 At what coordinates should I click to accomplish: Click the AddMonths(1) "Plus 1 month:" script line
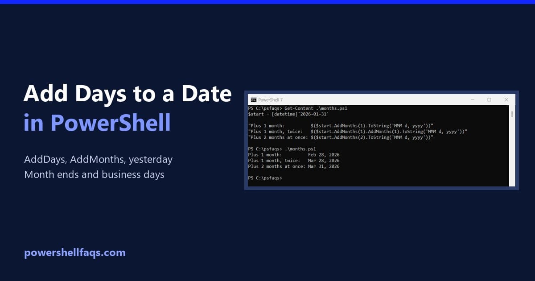pos(341,126)
